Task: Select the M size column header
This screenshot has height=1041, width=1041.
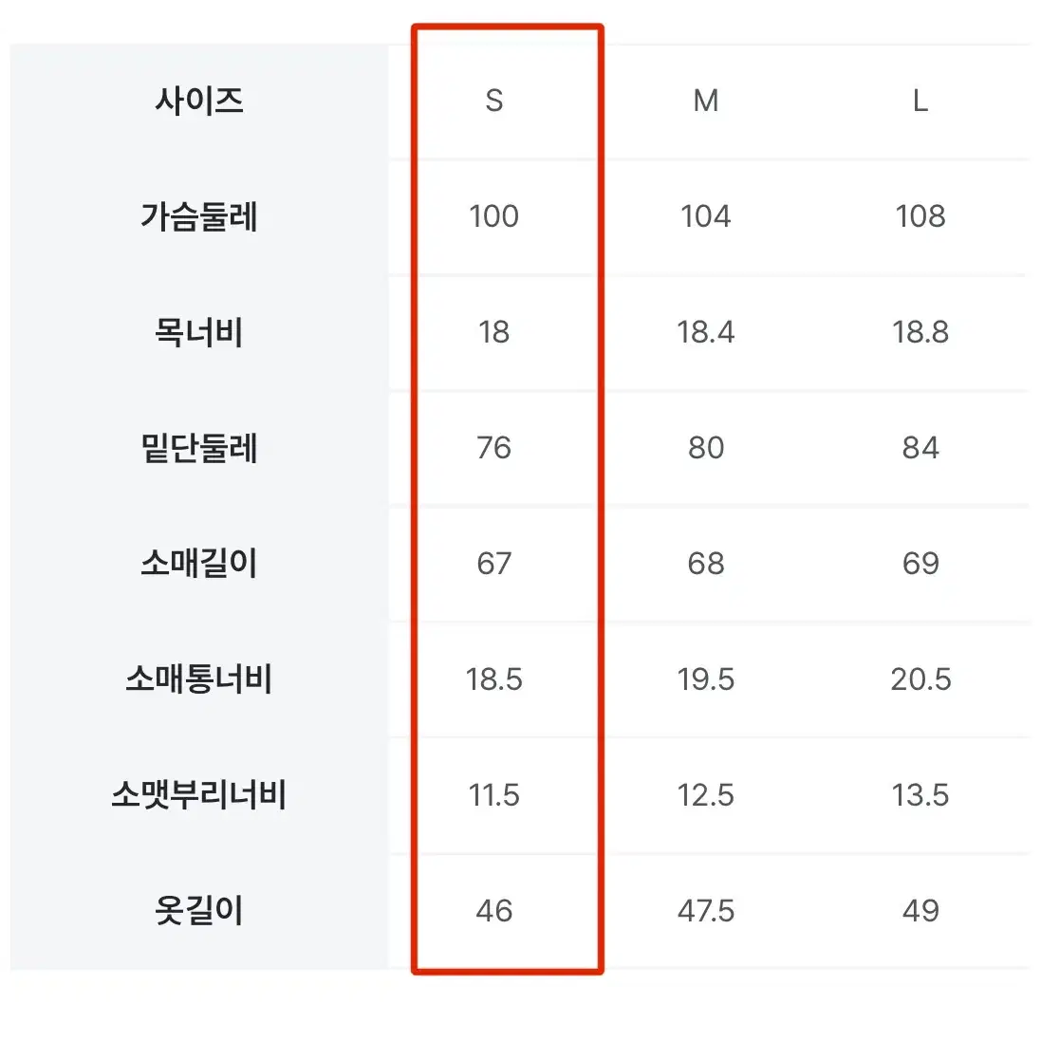Action: click(x=706, y=101)
